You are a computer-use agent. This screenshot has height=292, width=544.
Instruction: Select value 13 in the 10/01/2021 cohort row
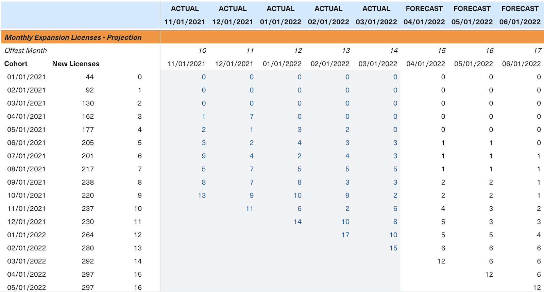202,196
